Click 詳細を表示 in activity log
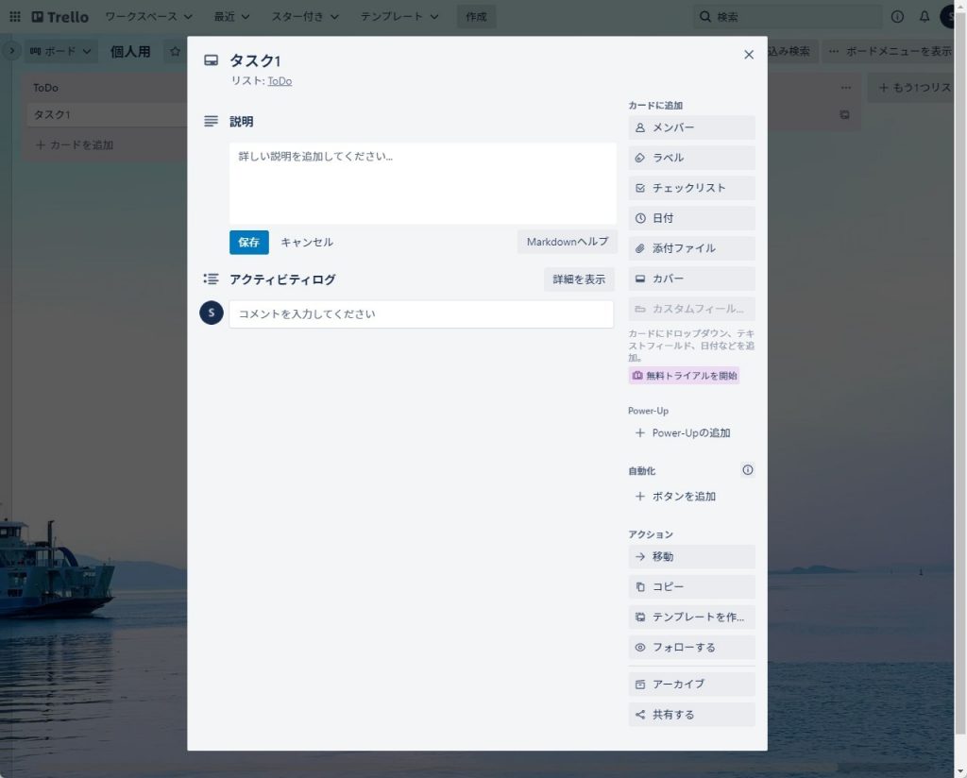This screenshot has height=778, width=967. 579,279
